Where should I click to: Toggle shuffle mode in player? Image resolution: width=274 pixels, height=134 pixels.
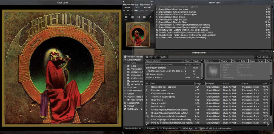pyautogui.click(x=142, y=10)
